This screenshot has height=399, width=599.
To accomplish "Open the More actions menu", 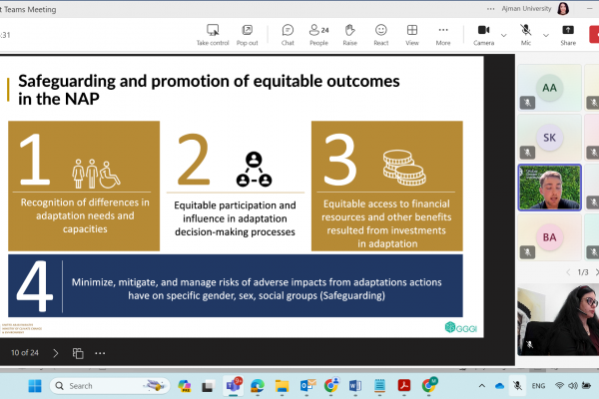I will (442, 35).
